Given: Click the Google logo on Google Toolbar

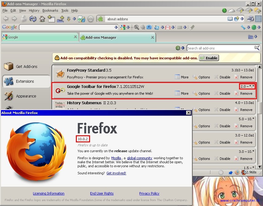Looking at the screenshot, I should click(10, 27).
